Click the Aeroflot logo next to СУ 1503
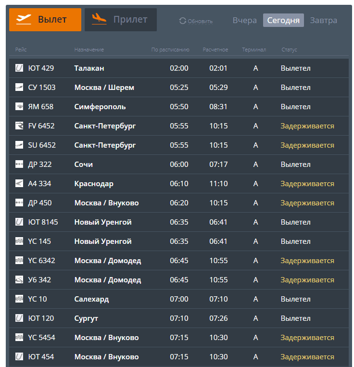This screenshot has width=354, height=367. [19, 88]
